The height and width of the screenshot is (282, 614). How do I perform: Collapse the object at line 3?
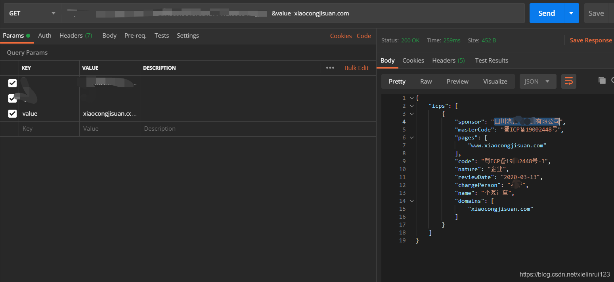coord(412,114)
